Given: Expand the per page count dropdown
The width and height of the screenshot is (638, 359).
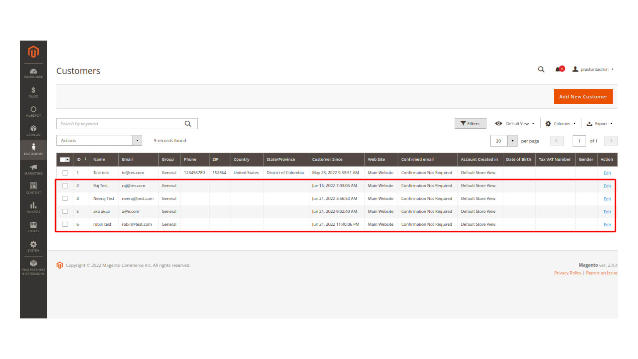Looking at the screenshot, I should (x=512, y=141).
